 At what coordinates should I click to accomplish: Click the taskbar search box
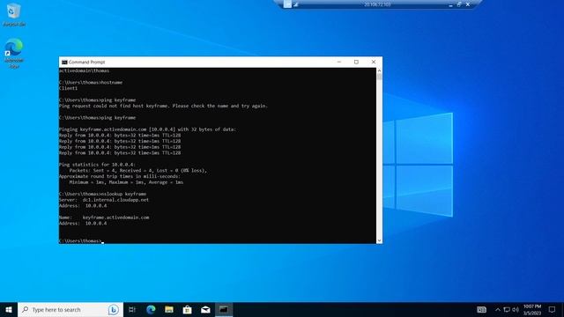click(70, 309)
